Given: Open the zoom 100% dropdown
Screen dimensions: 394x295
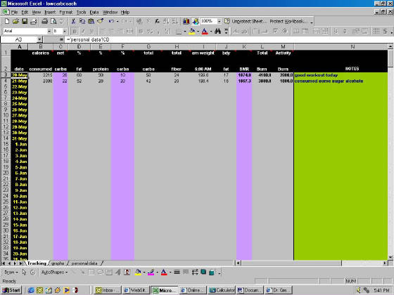Looking at the screenshot, I should 219,22.
